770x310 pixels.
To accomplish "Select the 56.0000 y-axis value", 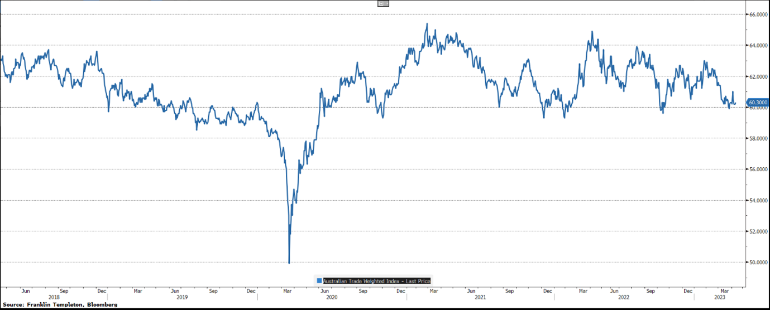I will pyautogui.click(x=758, y=169).
